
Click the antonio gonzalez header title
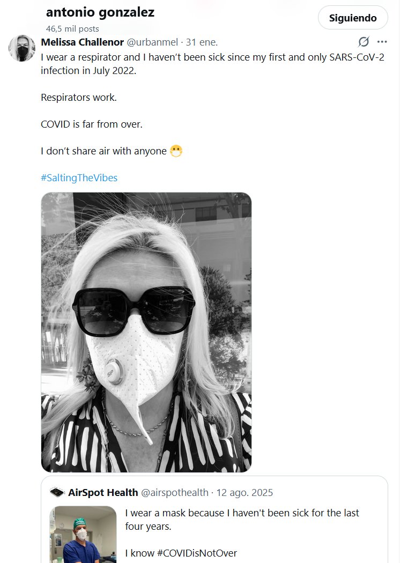coord(100,12)
